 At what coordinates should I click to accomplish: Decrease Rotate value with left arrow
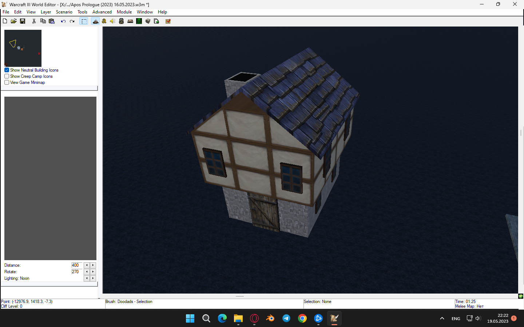pyautogui.click(x=87, y=272)
